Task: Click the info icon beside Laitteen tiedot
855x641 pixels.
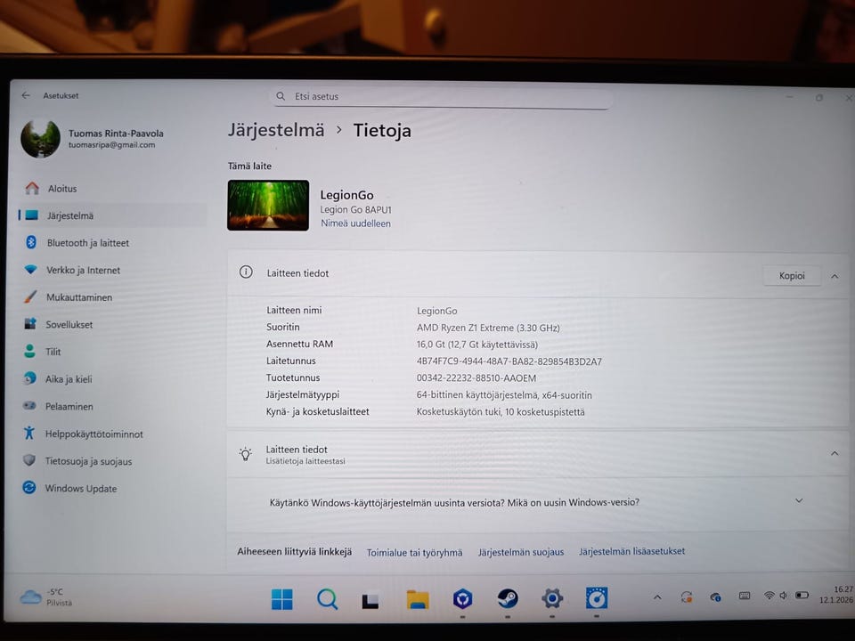Action: point(246,272)
